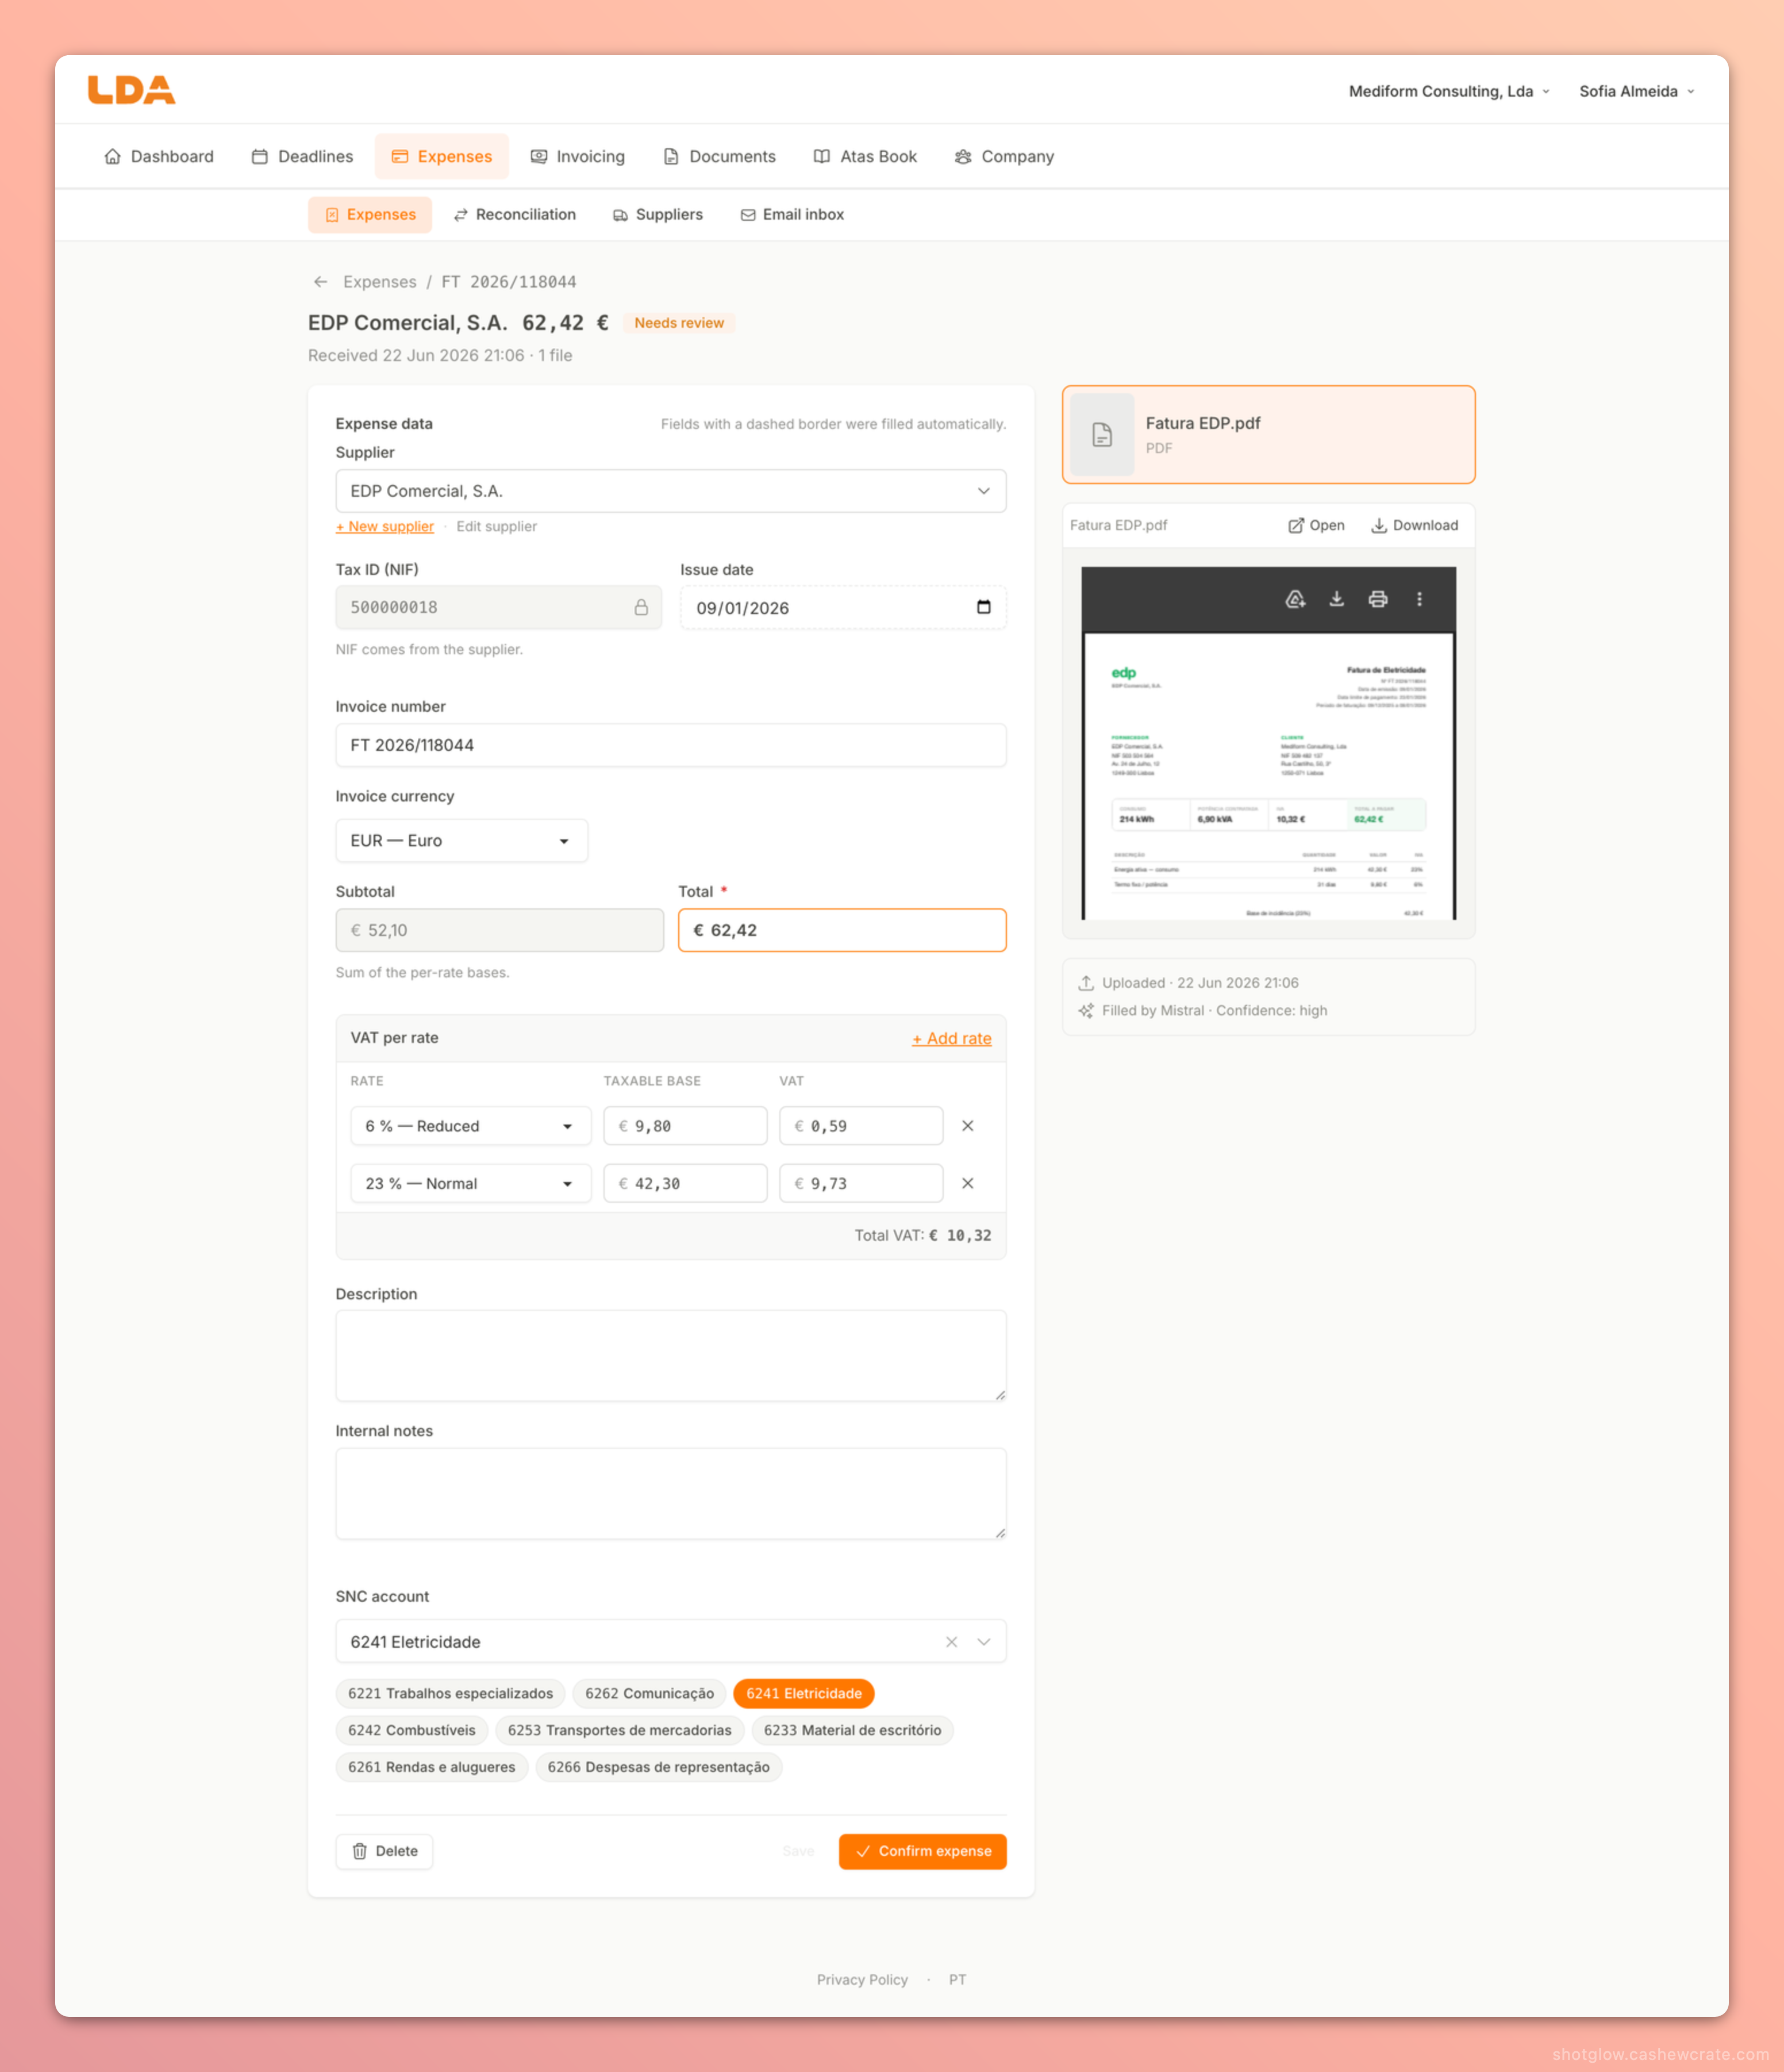Click the Delete button
Image resolution: width=1784 pixels, height=2072 pixels.
[x=384, y=1851]
